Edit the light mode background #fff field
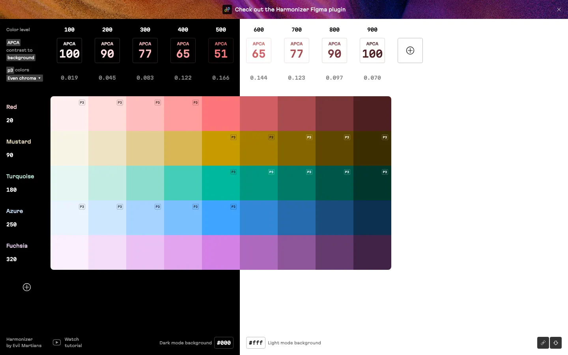 coord(256,343)
